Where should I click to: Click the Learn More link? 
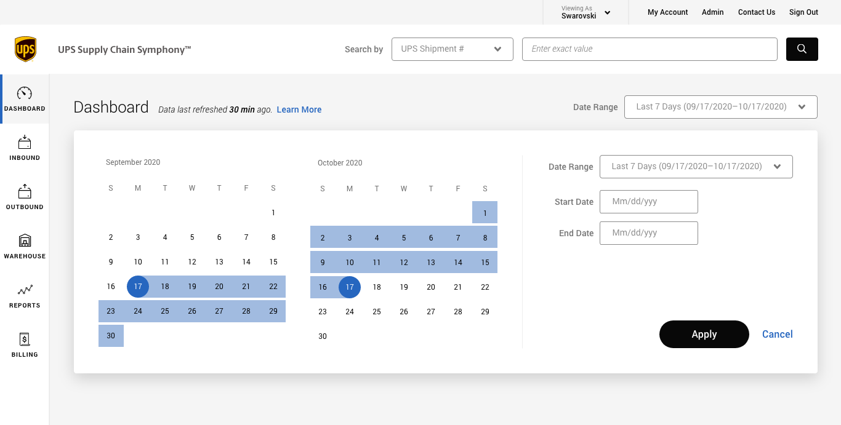[x=299, y=109]
